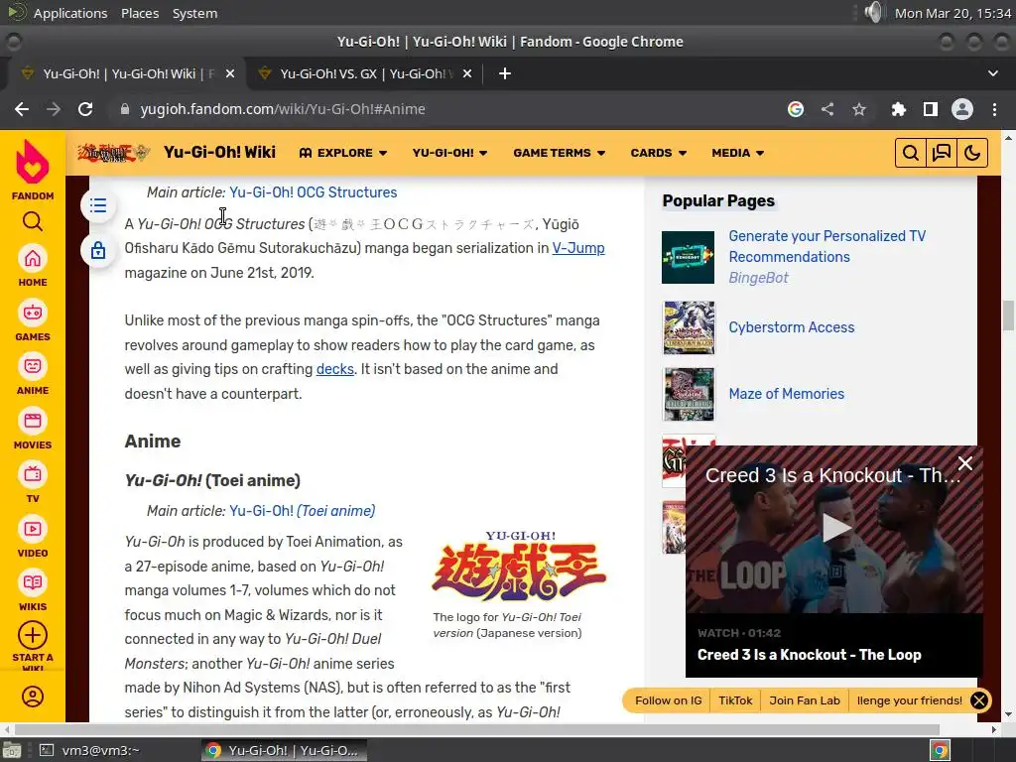Open Yu-Gi-Oh! (Toei anime) main article
1016x762 pixels.
pyautogui.click(x=302, y=511)
